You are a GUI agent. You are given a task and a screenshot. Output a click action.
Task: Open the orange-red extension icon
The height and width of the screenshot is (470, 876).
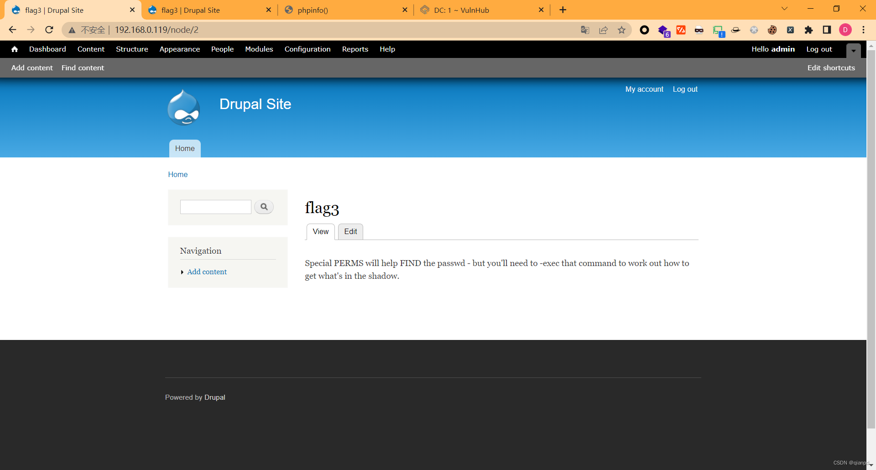(x=681, y=30)
